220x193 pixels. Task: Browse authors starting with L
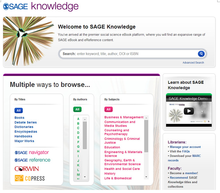click(78, 170)
